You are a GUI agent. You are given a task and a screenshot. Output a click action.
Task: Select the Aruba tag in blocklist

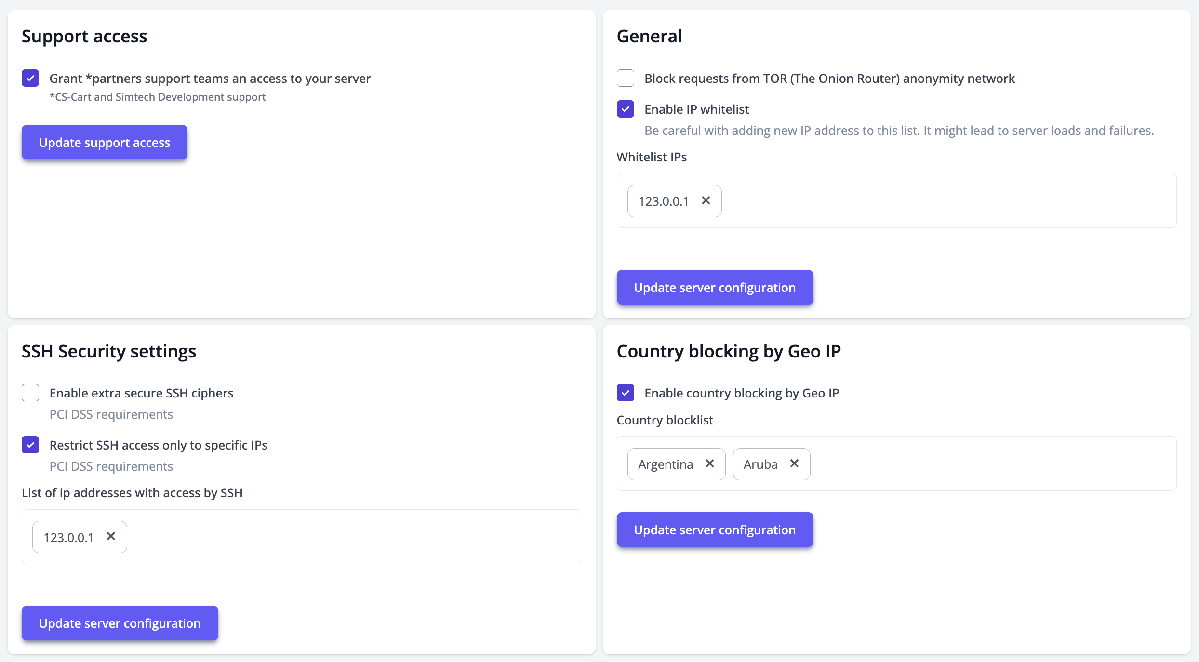point(760,464)
